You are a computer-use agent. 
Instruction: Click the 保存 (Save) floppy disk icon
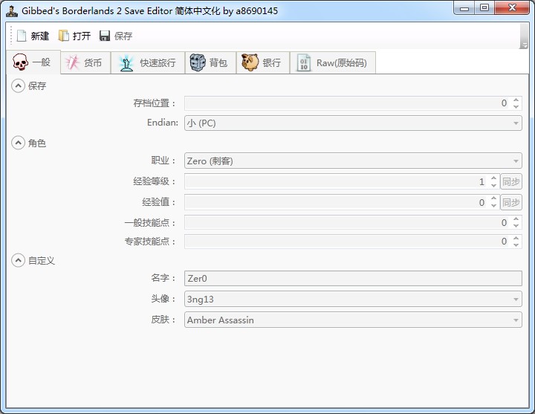(105, 36)
